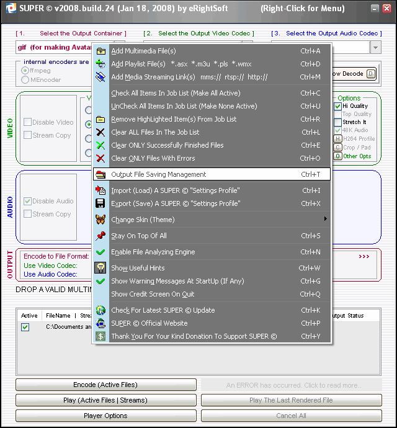Choose Show Credit Screen On Quit

pos(212,294)
